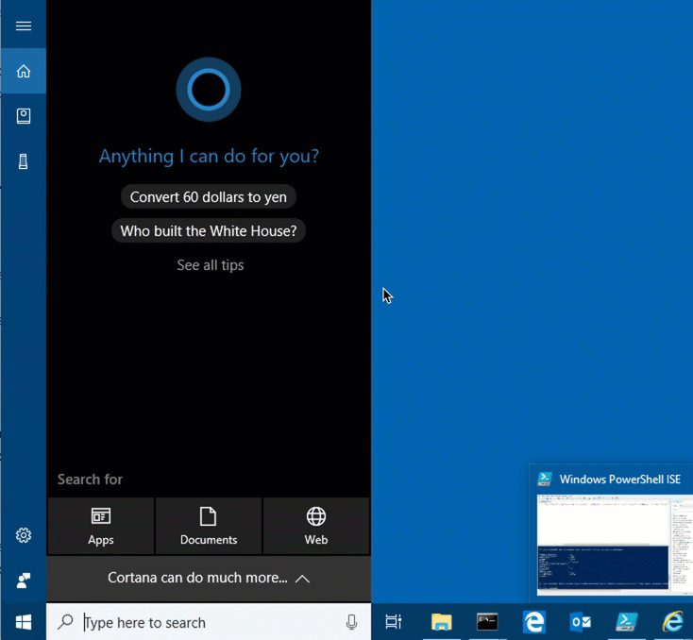Click 'Anything I can do for you?' text
Viewport: 693px width, 640px height.
tap(209, 157)
